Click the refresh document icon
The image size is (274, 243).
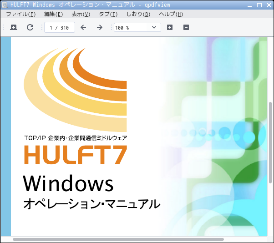point(30,27)
